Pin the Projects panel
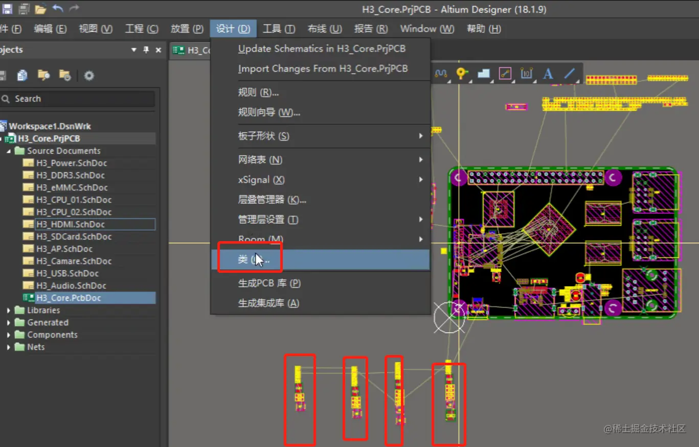Viewport: 699px width, 447px height. pyautogui.click(x=146, y=50)
